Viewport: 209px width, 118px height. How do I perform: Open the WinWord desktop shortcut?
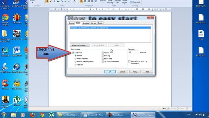point(17,51)
